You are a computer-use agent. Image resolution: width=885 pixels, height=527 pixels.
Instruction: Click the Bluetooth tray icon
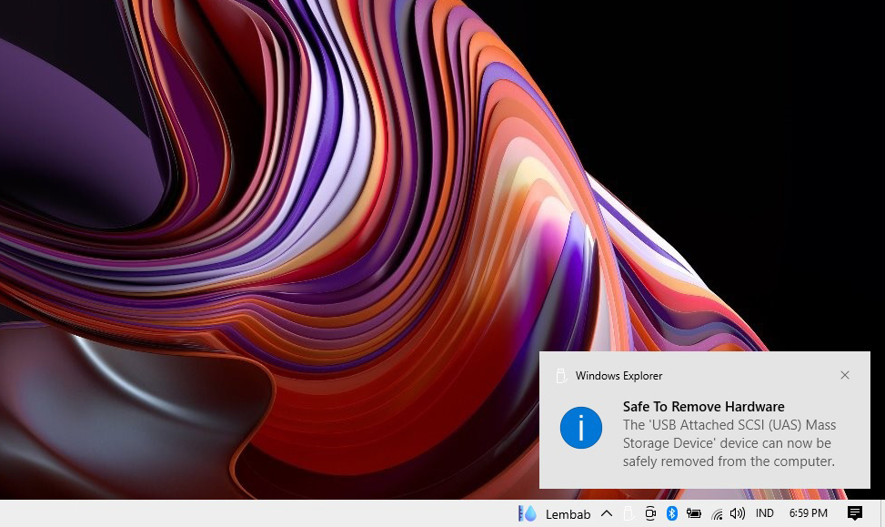[672, 514]
